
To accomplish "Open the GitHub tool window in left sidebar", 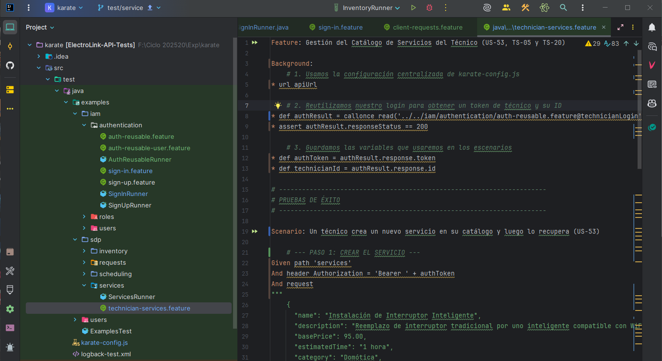I will (10, 66).
